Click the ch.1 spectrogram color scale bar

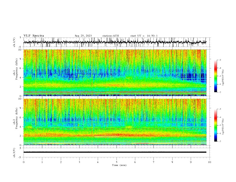click(x=215, y=76)
